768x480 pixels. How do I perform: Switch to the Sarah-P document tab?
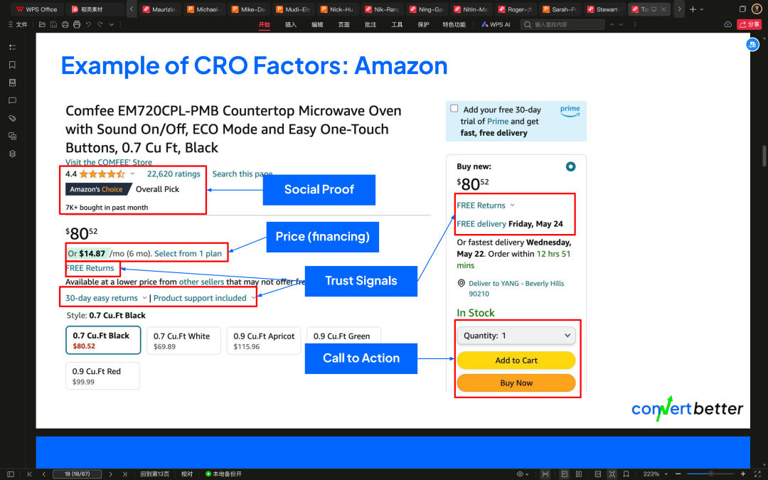(x=560, y=9)
